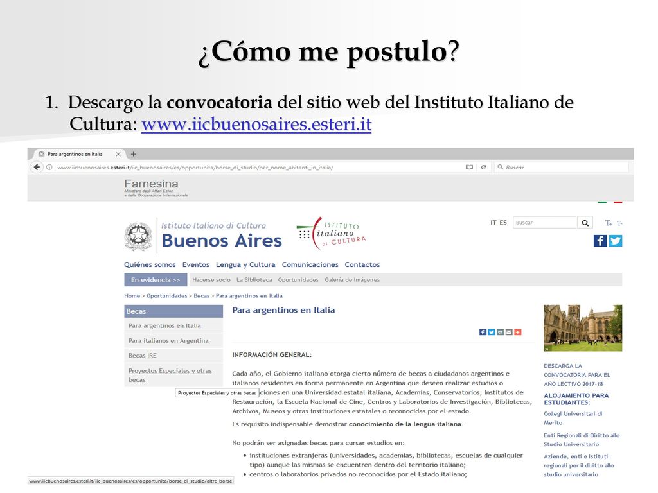This screenshot has width=658, height=493.
Task: Select 'Para argentinos en Italia' in sidebar
Action: pyautogui.click(x=173, y=325)
